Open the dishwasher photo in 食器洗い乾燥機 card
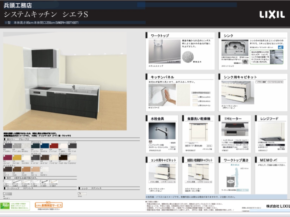The height and width of the screenshot is (217, 290). coord(198,132)
